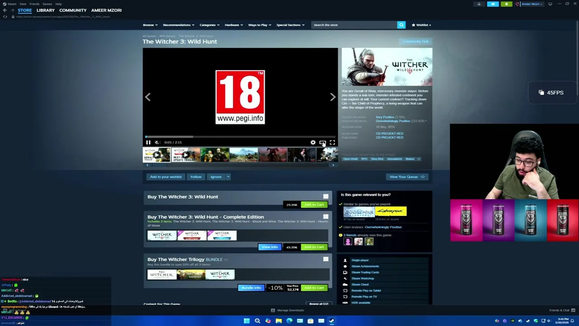Expand more tags with the plus button
This screenshot has width=579, height=326.
pos(418,159)
